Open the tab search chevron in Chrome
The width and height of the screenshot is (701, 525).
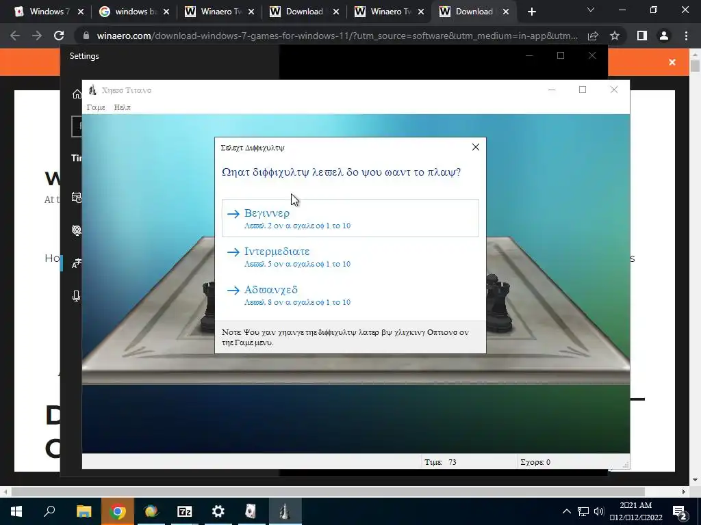591,10
